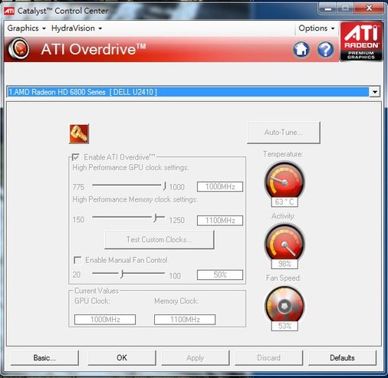Click the High Performance GPU clock settings label

[x=130, y=168]
